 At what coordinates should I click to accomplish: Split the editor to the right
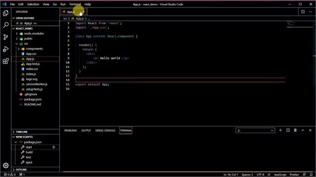303,12
